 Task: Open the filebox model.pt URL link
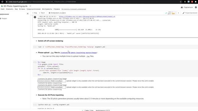coord(87,16)
